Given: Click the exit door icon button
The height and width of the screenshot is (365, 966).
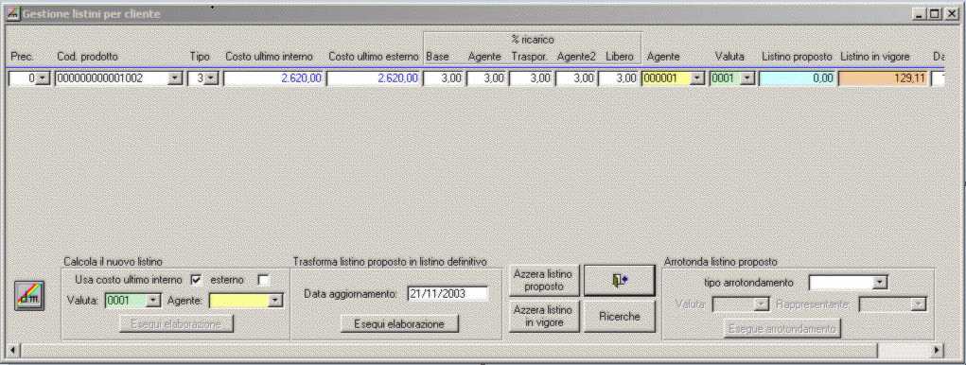Looking at the screenshot, I should (x=619, y=281).
